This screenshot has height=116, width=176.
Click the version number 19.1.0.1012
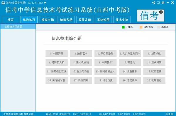coord(35,3)
